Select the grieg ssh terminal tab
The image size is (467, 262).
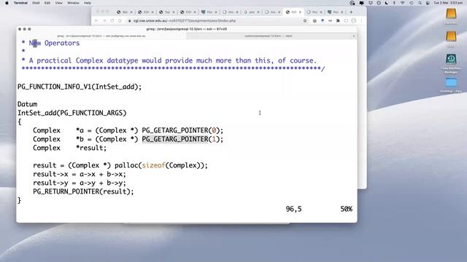(x=101, y=36)
